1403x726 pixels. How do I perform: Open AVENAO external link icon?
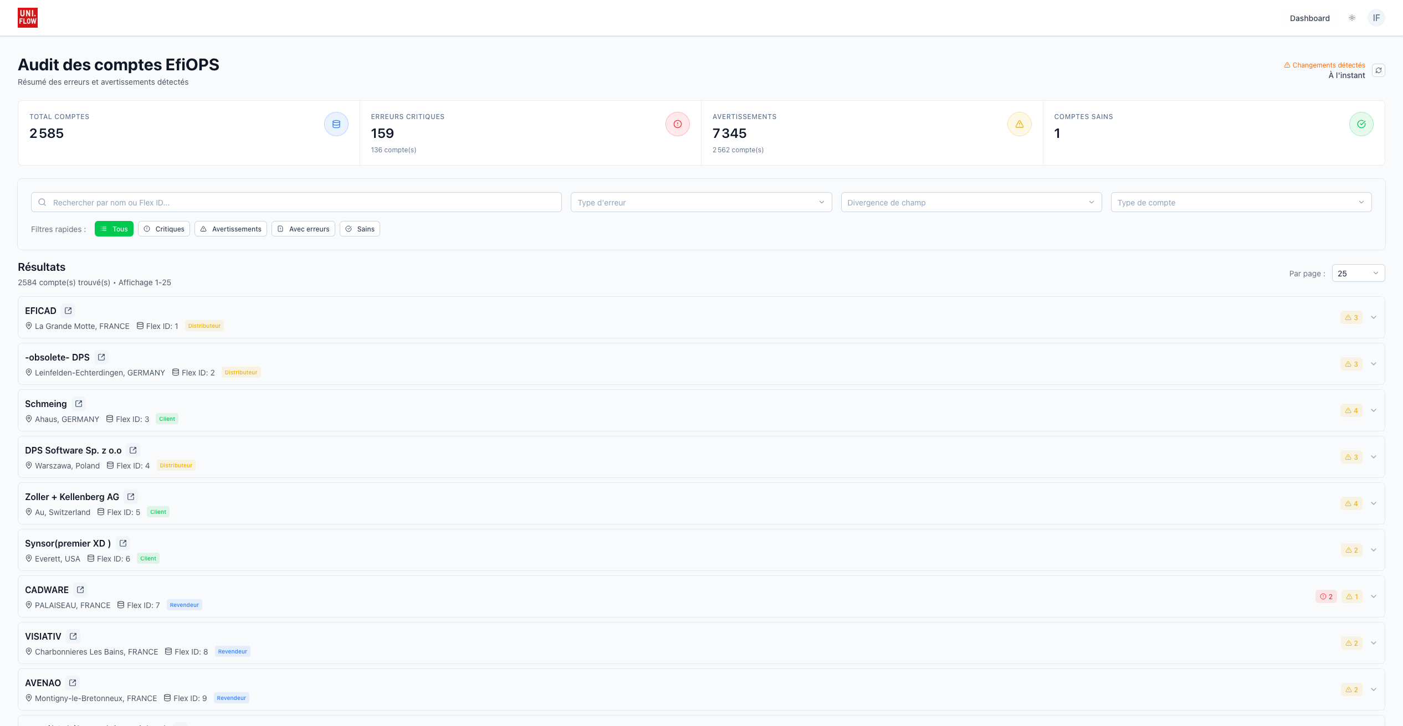click(73, 683)
